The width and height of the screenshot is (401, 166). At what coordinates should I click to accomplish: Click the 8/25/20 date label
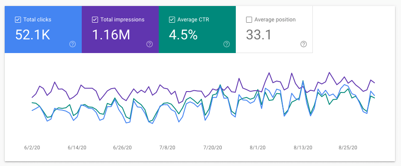[348, 148]
